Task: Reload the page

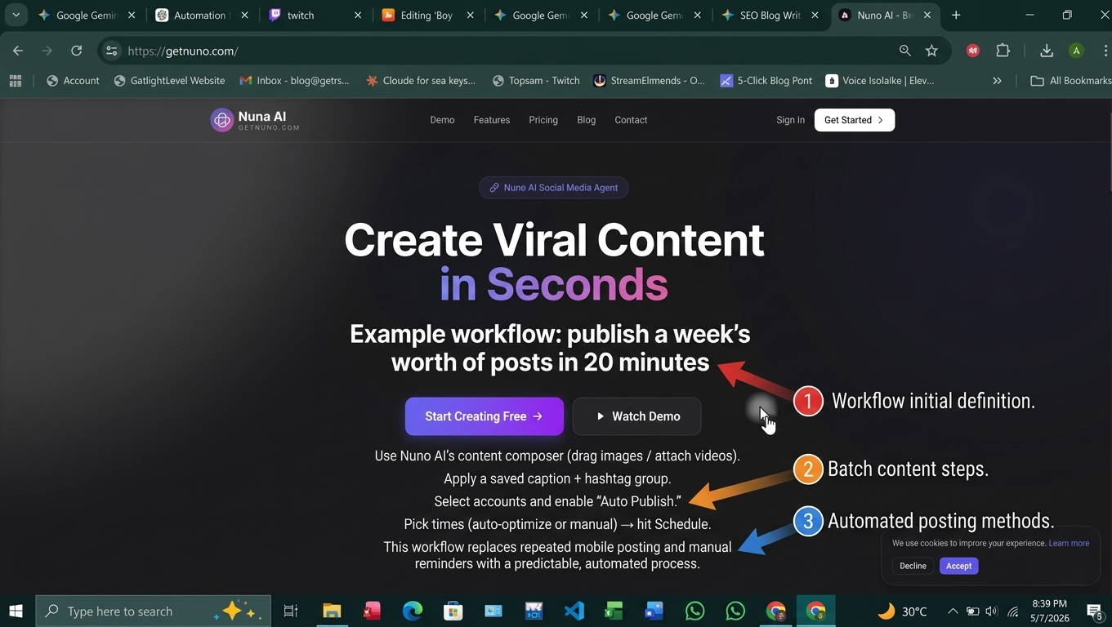Action: click(x=76, y=51)
